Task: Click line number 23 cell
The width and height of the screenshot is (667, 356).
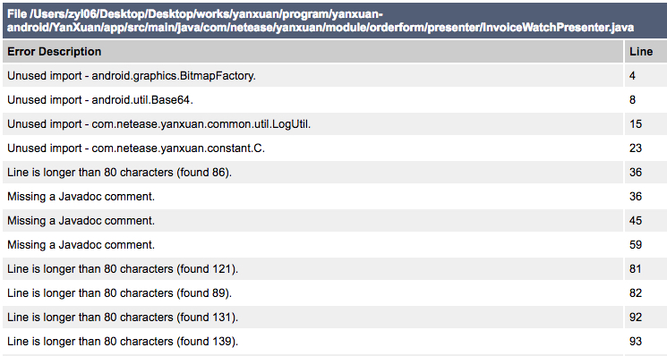Action: (646, 148)
